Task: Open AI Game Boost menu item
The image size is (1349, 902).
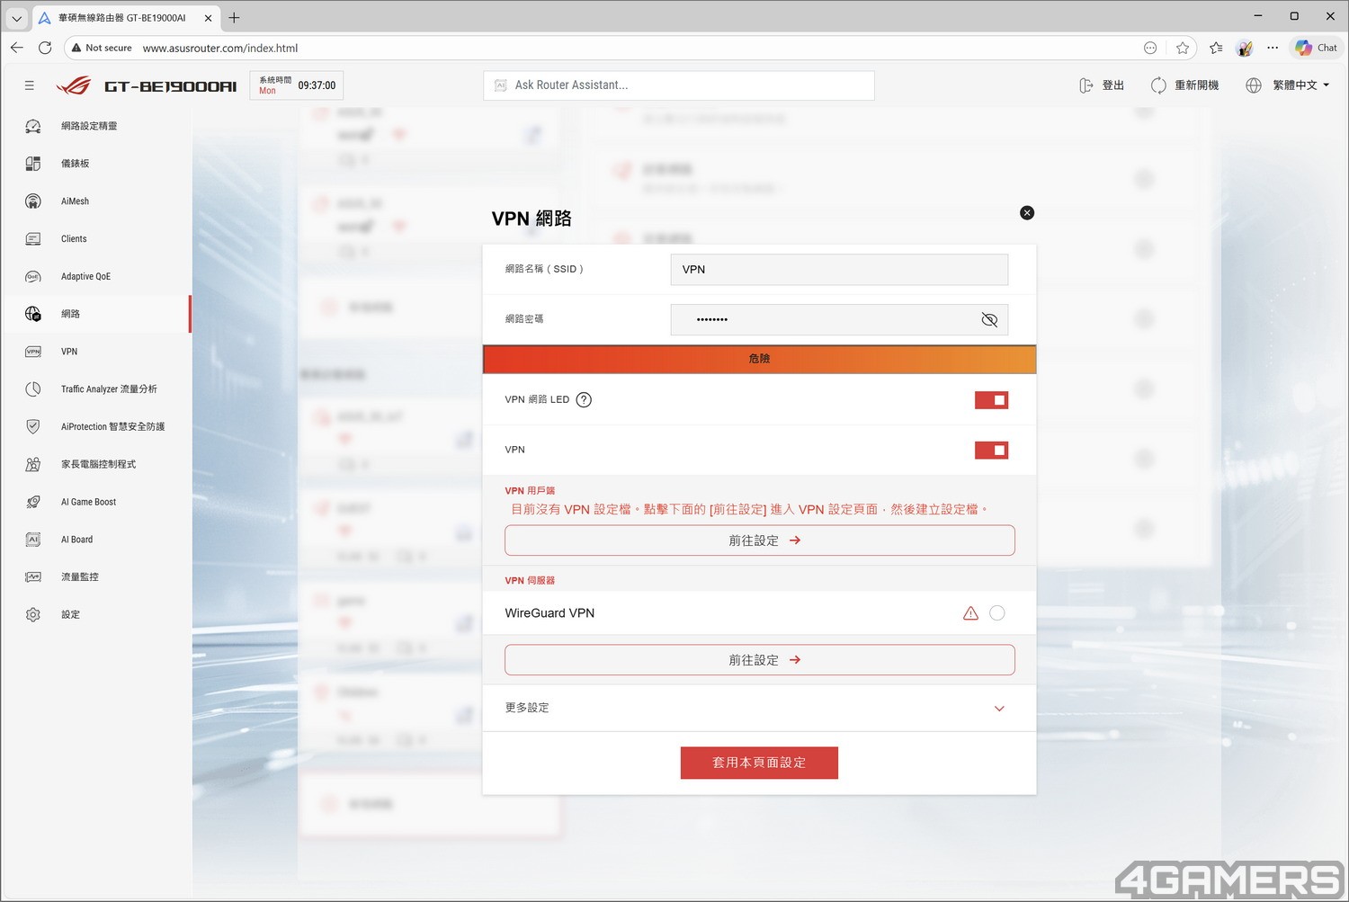Action: coord(88,502)
